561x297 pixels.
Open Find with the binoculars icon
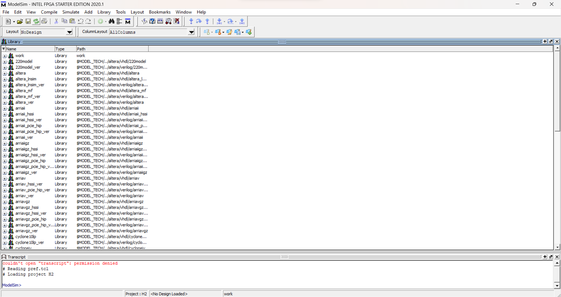pyautogui.click(x=112, y=21)
